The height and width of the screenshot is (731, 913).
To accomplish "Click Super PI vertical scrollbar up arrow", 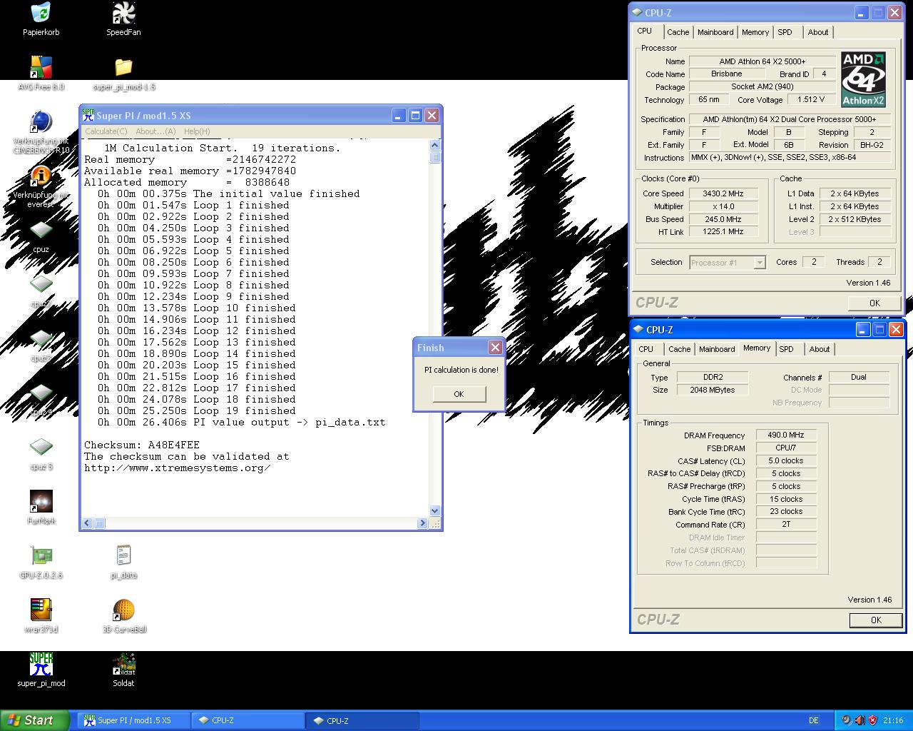I will pyautogui.click(x=435, y=145).
